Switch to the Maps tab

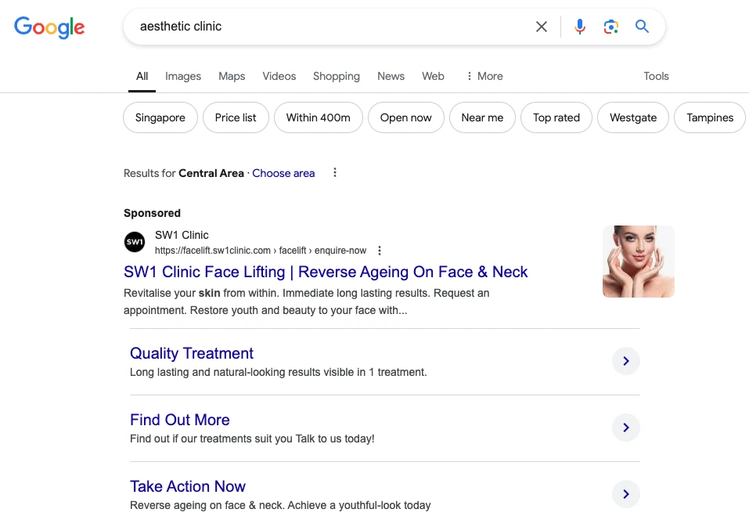(x=232, y=77)
